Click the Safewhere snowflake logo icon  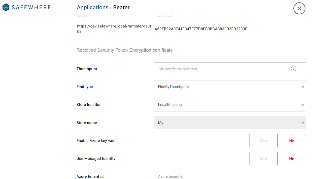(x=6, y=7)
